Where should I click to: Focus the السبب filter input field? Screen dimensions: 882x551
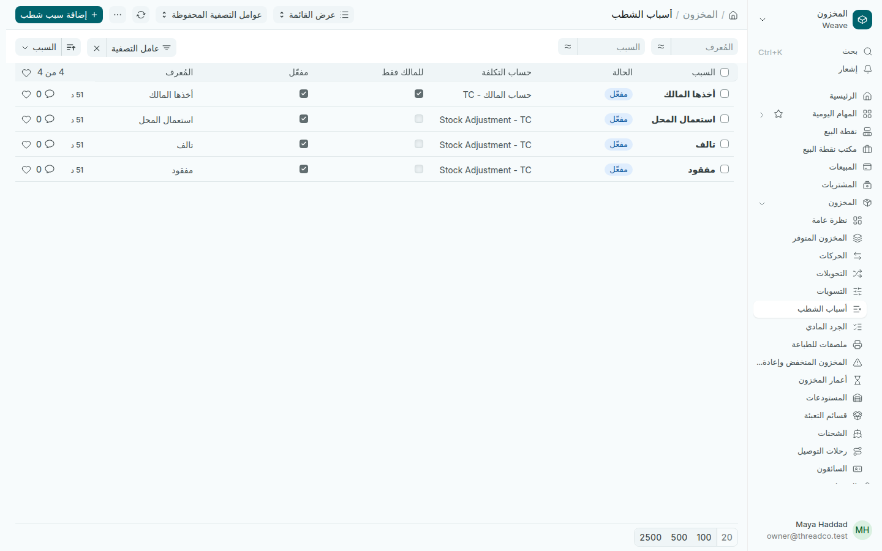(611, 47)
